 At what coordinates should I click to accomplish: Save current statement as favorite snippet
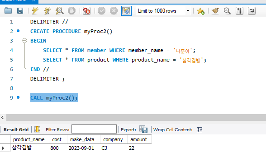coord(200,11)
